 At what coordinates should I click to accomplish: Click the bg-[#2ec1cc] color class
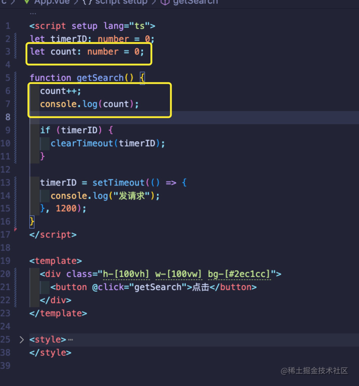pyautogui.click(x=239, y=274)
